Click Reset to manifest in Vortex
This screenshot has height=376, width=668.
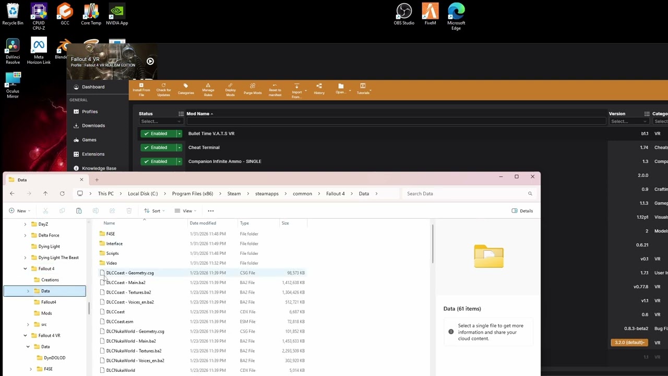pos(275,89)
